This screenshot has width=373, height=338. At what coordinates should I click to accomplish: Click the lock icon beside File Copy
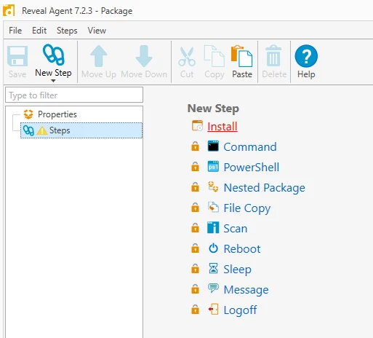click(x=195, y=208)
